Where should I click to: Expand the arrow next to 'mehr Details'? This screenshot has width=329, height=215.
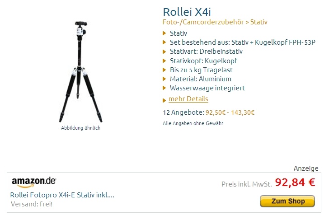164,100
